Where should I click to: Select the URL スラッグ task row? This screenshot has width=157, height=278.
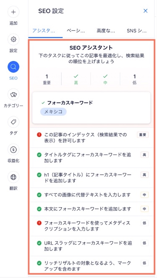point(92,246)
